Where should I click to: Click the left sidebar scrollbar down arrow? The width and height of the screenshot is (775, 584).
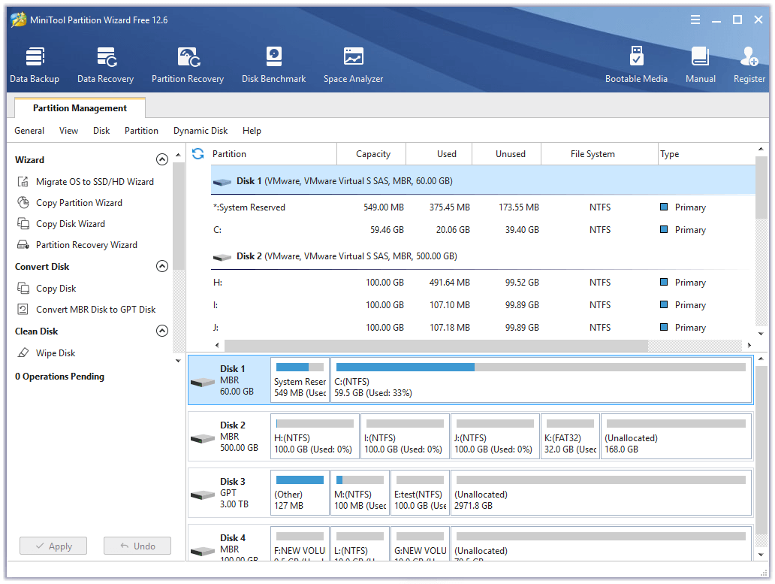point(178,361)
